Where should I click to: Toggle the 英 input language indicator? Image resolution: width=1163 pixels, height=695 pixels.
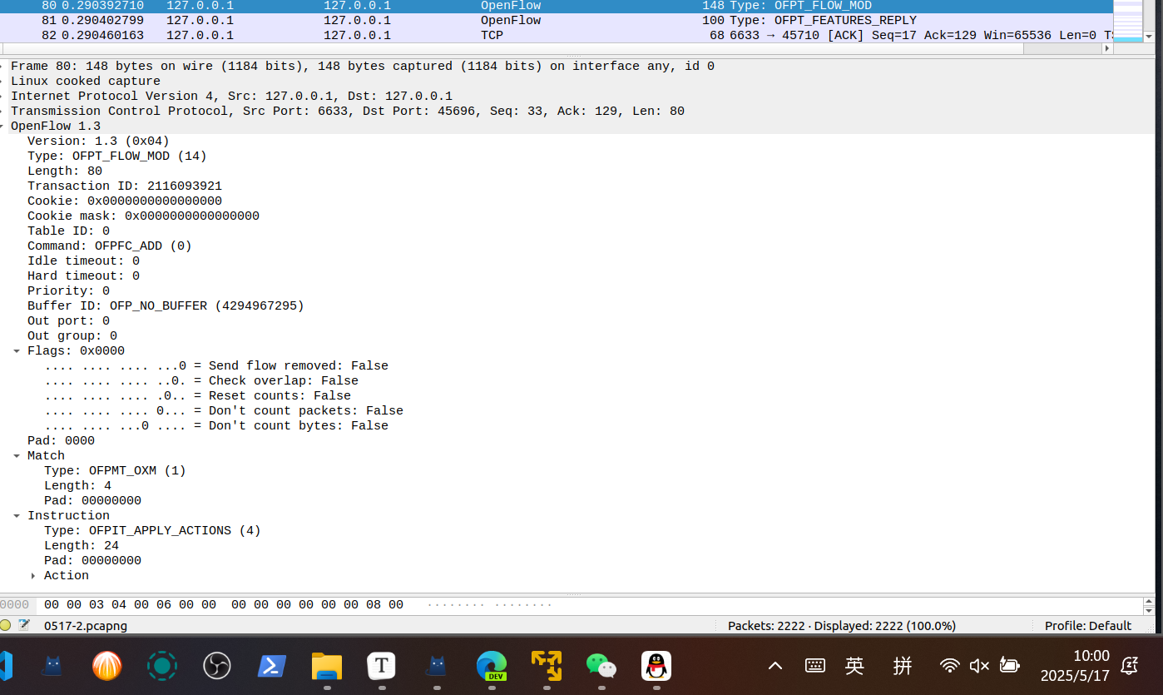pyautogui.click(x=854, y=666)
